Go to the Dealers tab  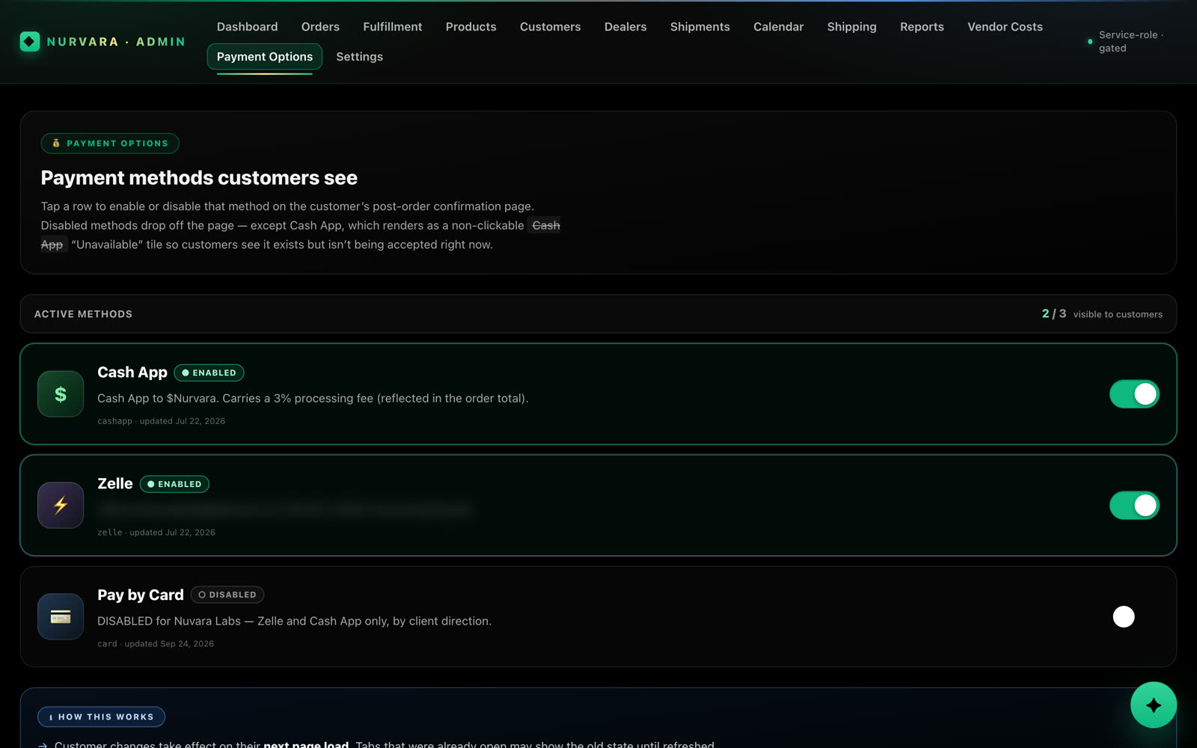click(x=625, y=27)
